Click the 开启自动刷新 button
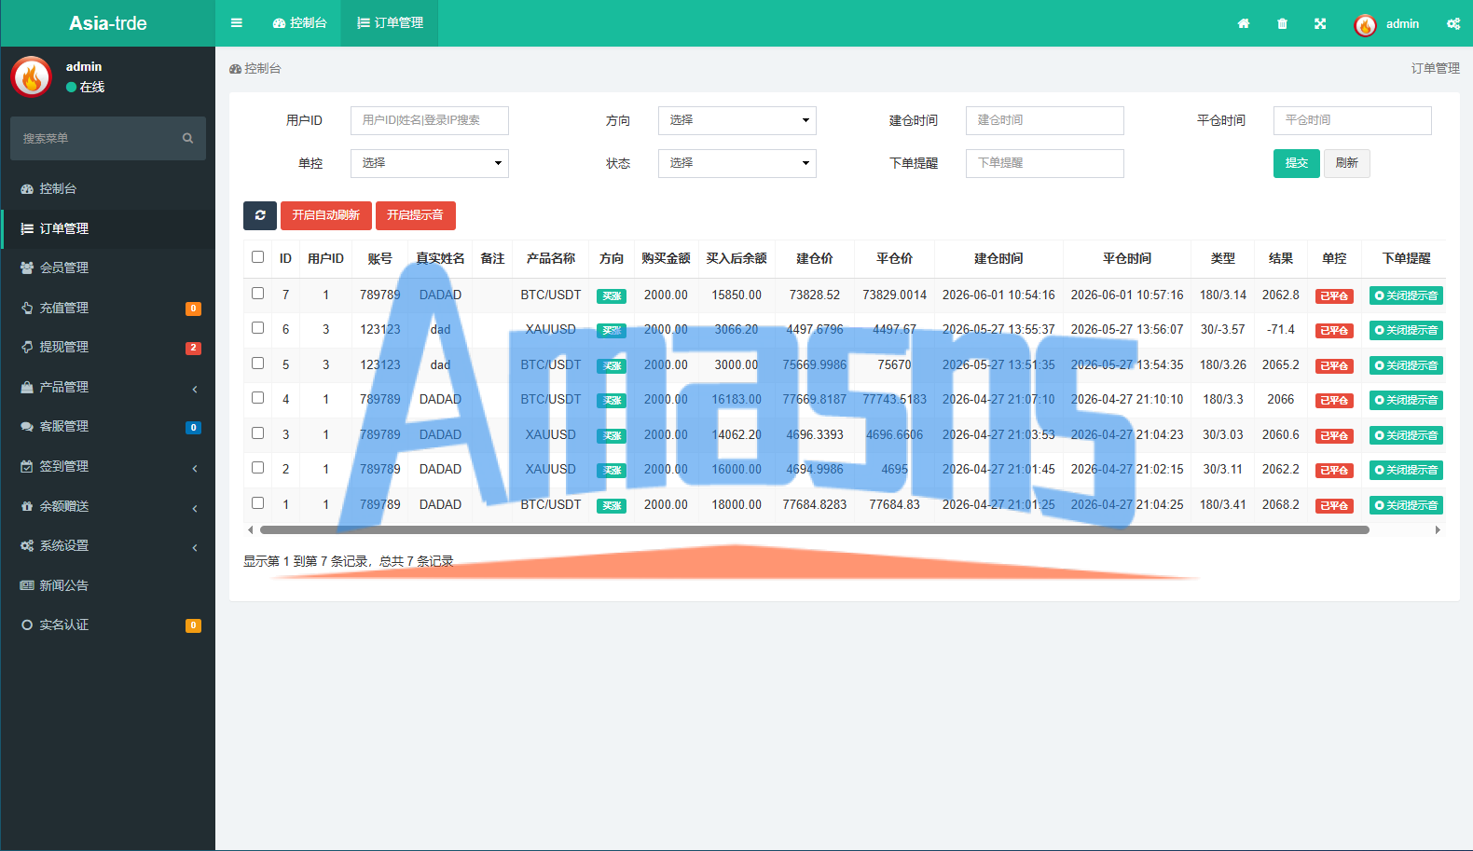 (x=326, y=215)
